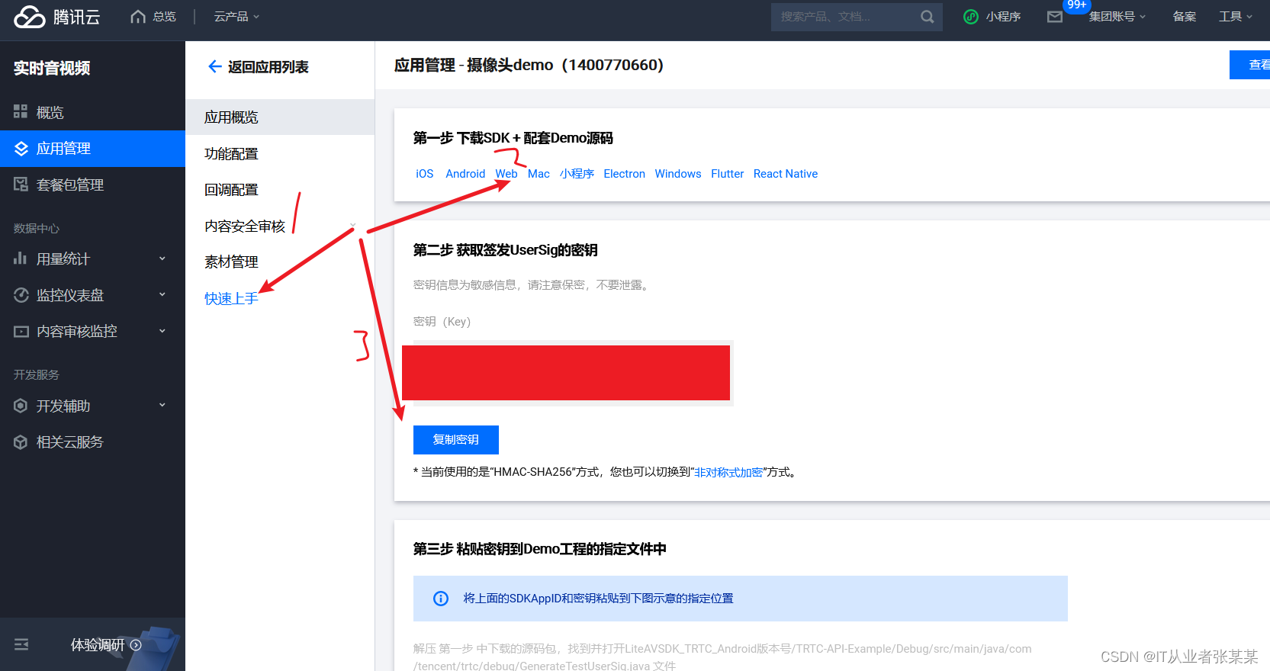Viewport: 1270px width, 671px height.
Task: Expand the 用量统计 chevron
Action: (x=162, y=258)
